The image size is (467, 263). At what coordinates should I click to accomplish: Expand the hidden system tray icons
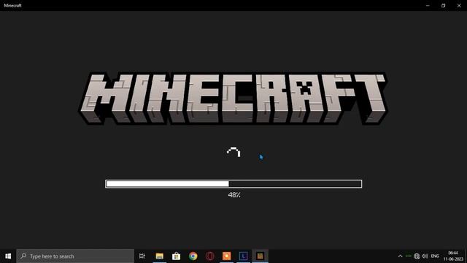401,256
